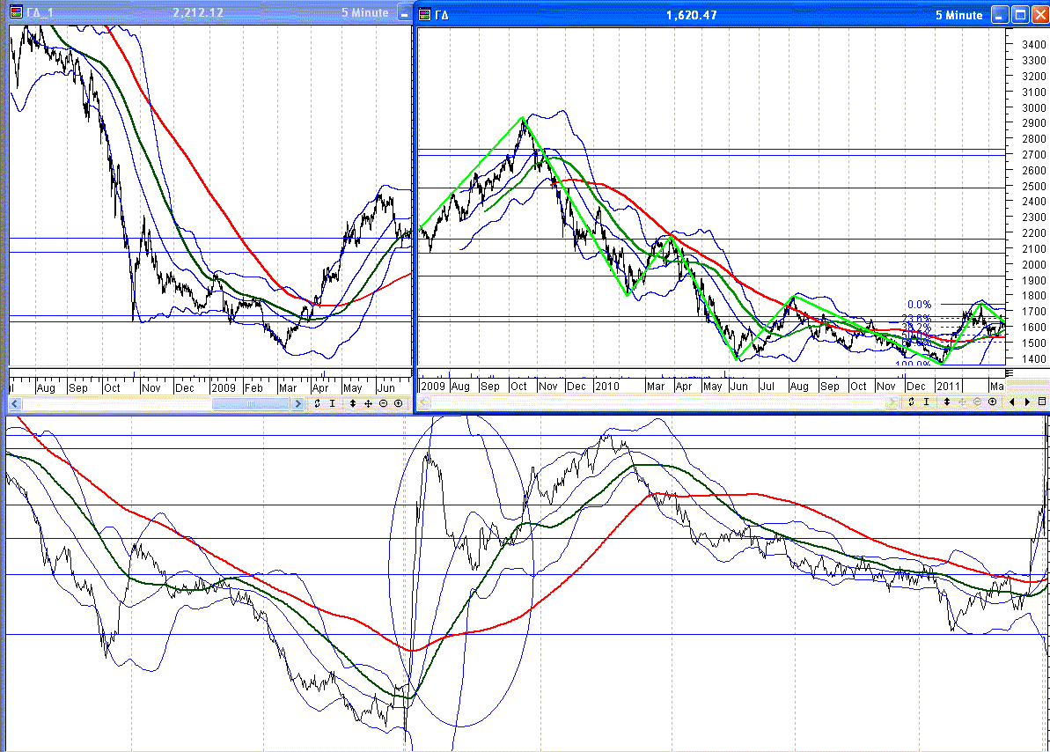The image size is (1050, 752).
Task: Open the ΓΔ window system menu icon
Action: click(x=425, y=14)
